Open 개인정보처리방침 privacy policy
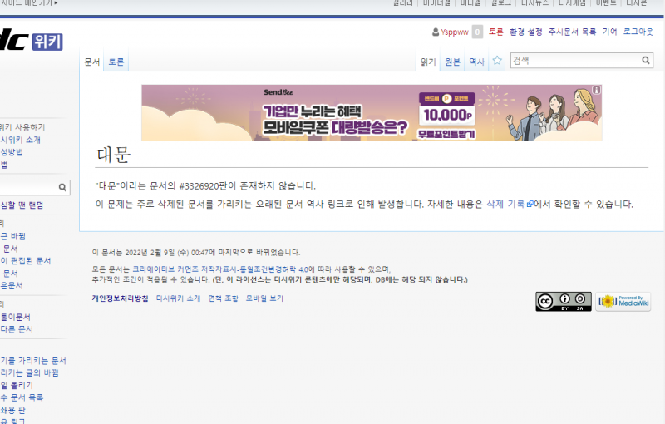The image size is (665, 424). point(120,298)
